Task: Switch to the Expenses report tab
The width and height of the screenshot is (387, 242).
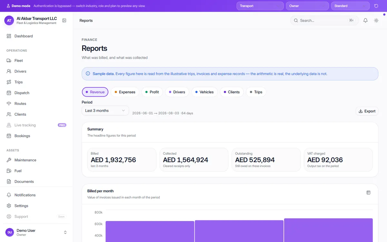Action: pos(125,92)
